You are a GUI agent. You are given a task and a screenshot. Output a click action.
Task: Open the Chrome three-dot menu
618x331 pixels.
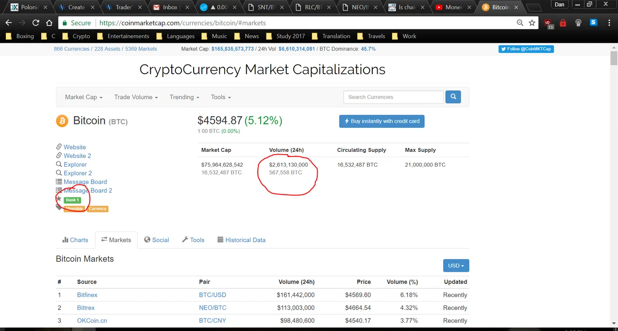[x=608, y=23]
